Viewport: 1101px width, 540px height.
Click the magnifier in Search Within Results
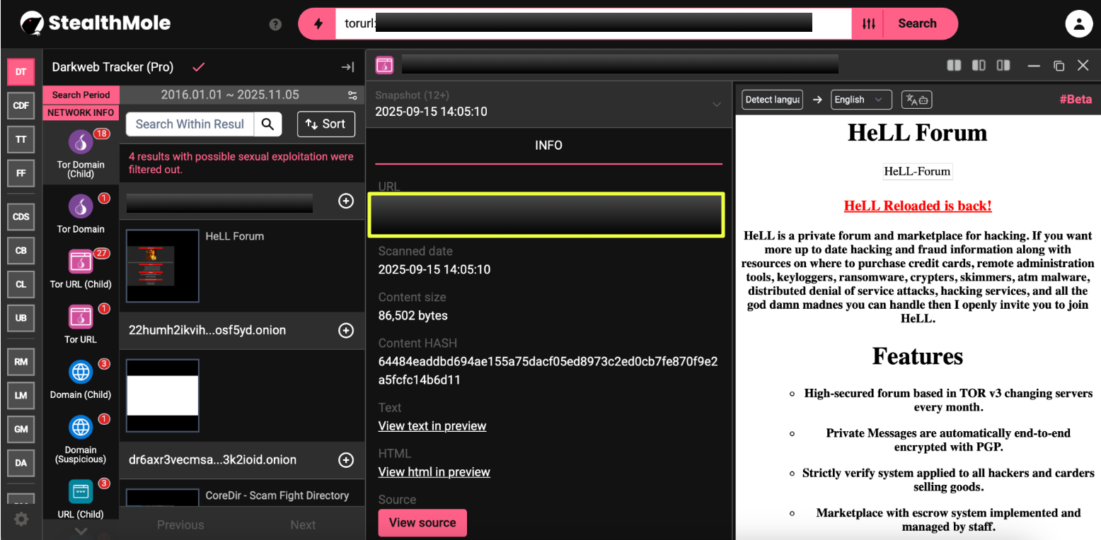click(x=267, y=124)
